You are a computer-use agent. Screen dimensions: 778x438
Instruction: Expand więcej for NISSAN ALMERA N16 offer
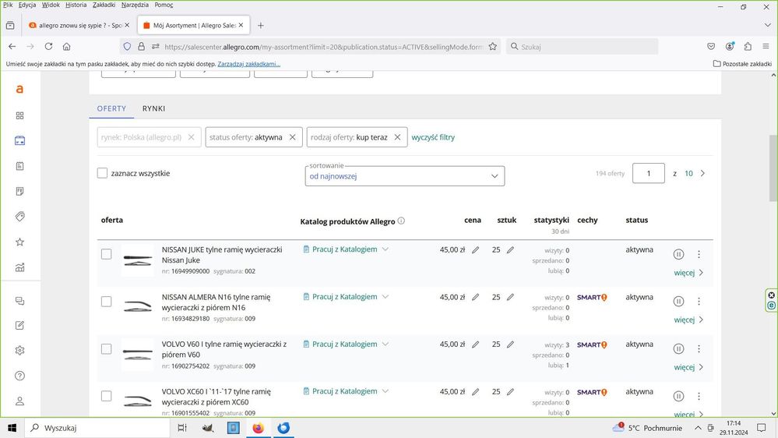click(688, 320)
